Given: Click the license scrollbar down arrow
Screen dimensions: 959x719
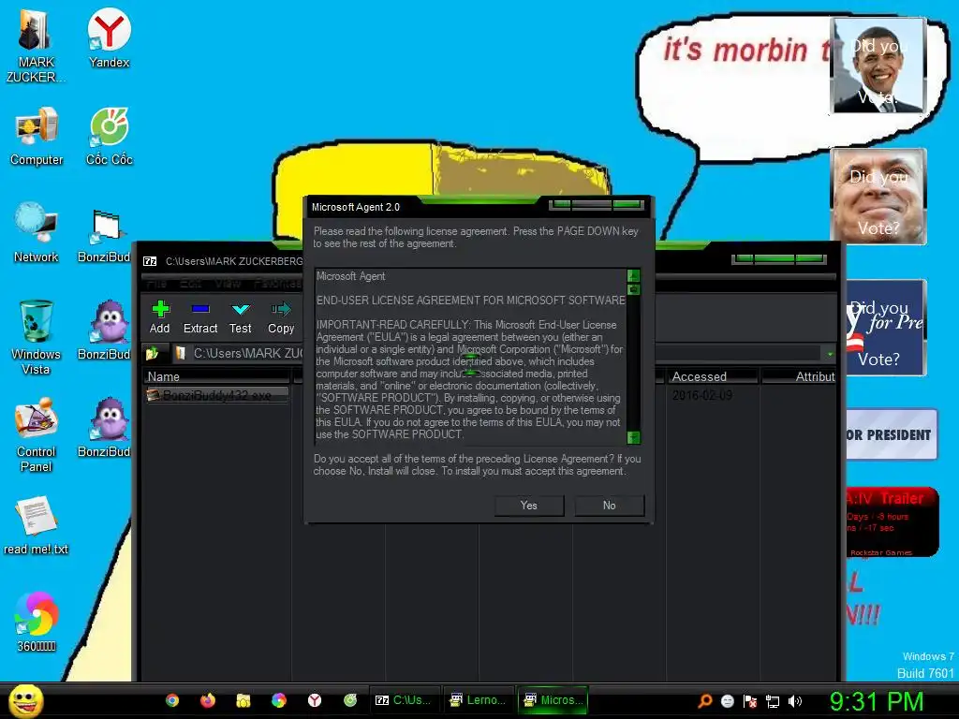Looking at the screenshot, I should pos(634,437).
